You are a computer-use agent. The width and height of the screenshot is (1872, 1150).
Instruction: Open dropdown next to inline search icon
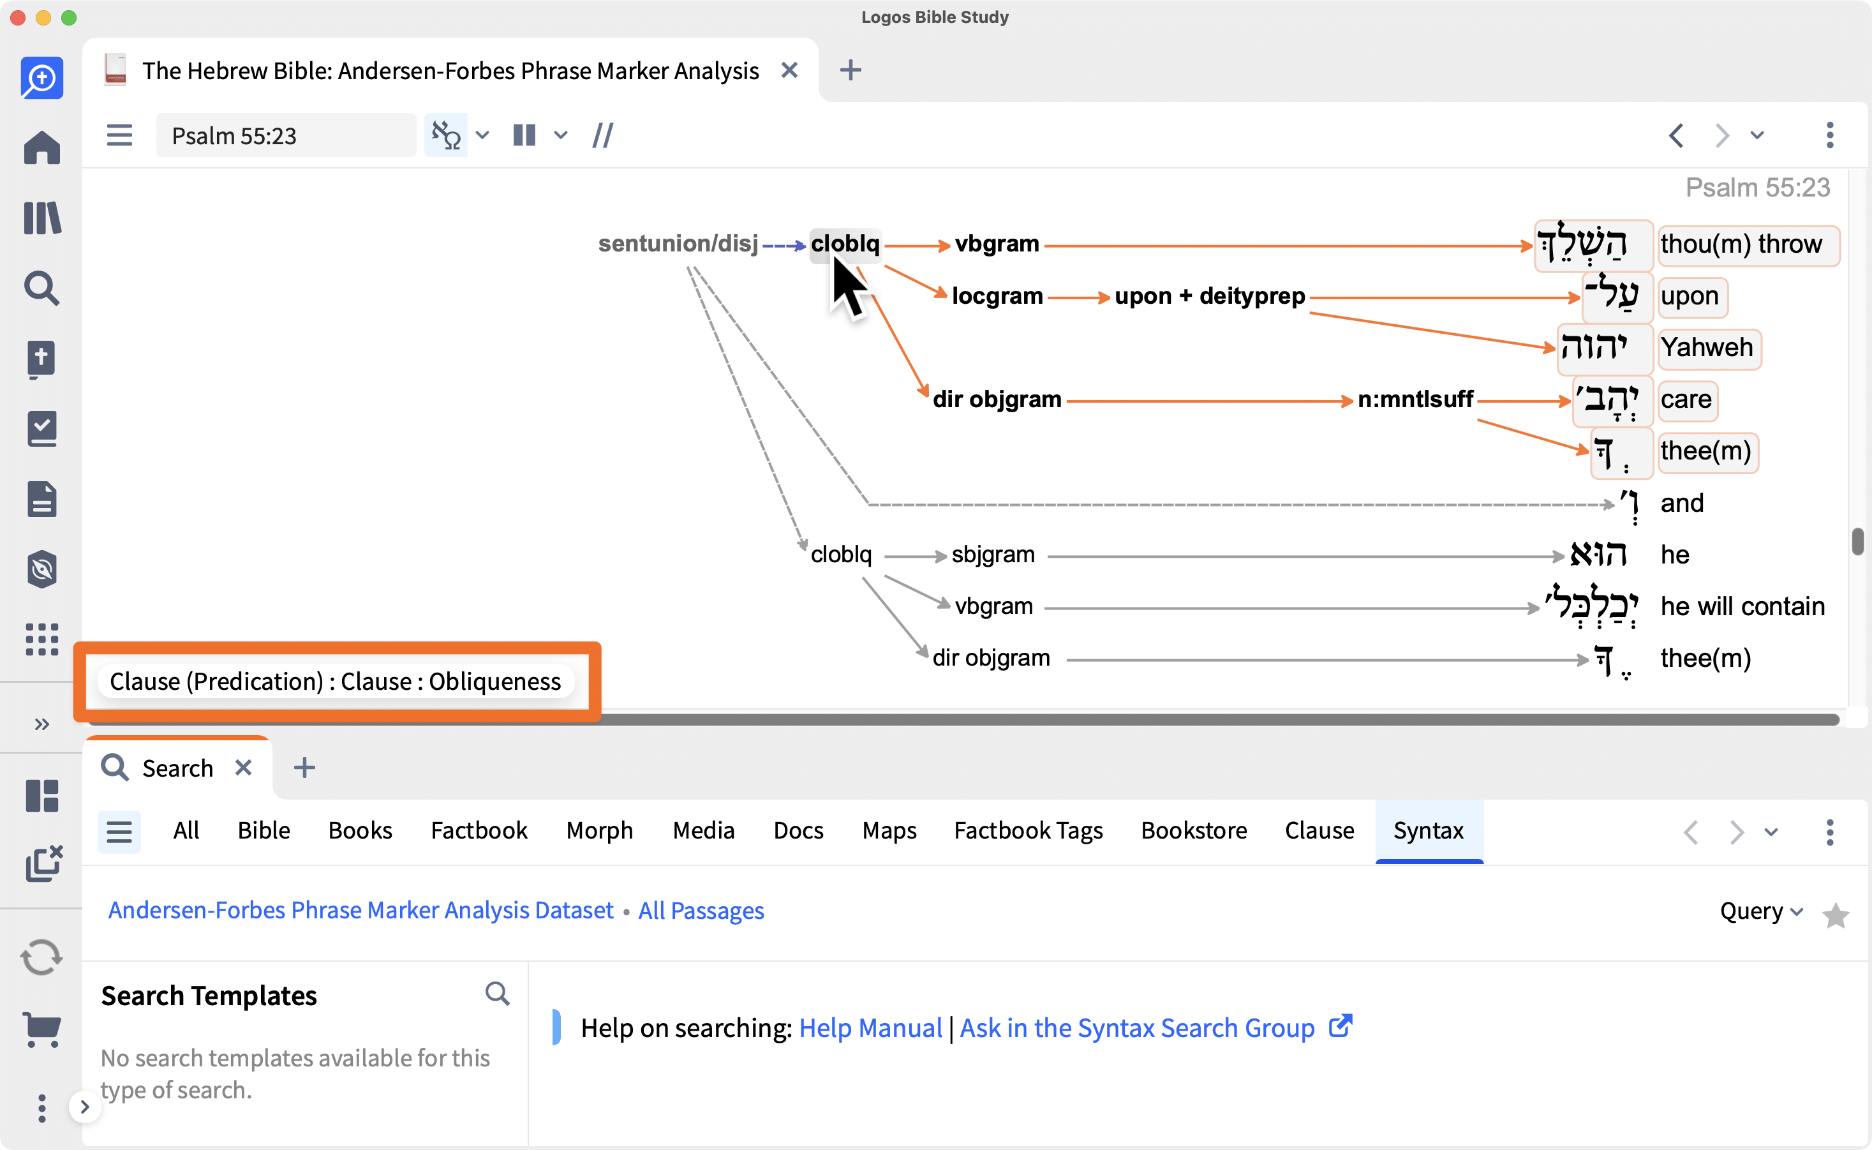point(482,135)
